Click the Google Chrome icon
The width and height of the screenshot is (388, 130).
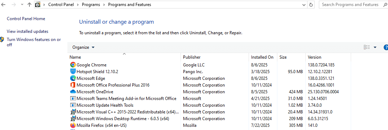tap(73, 65)
